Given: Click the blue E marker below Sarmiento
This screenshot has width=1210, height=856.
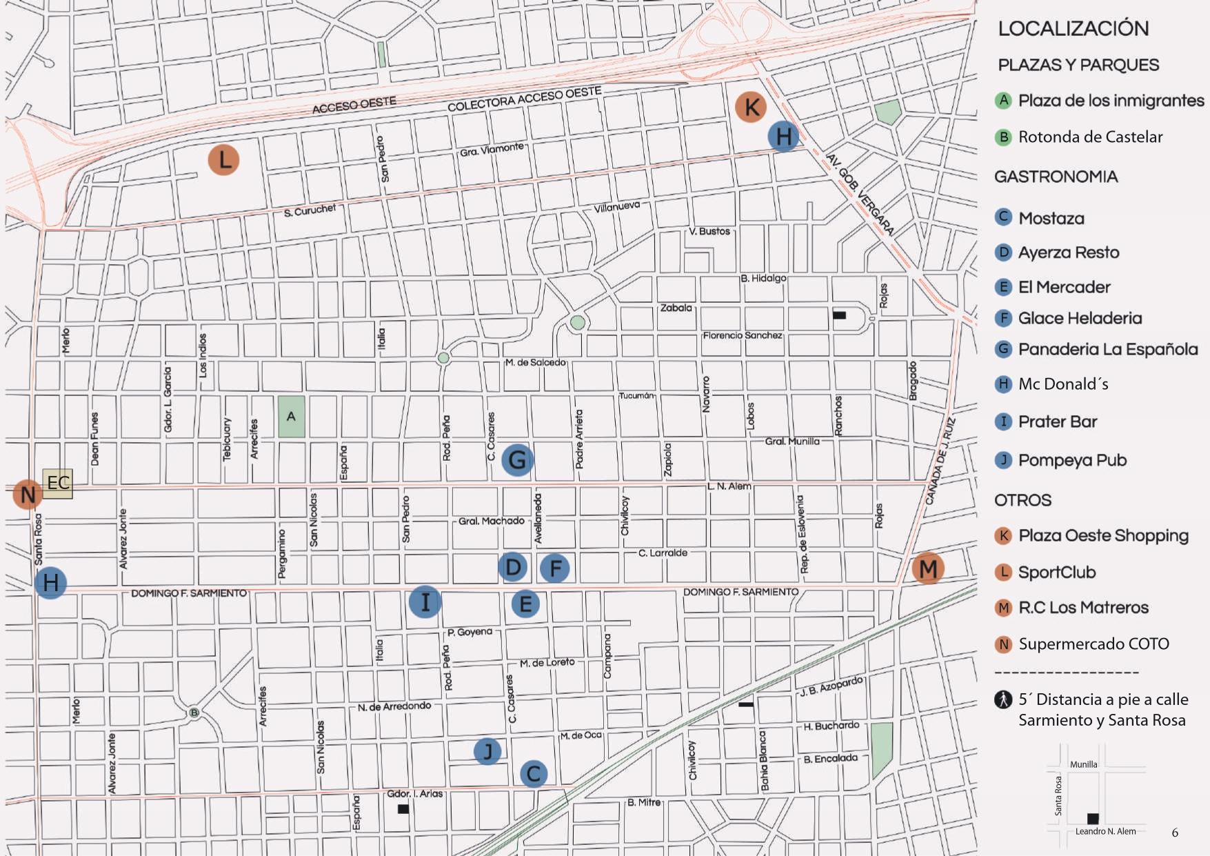Looking at the screenshot, I should point(526,604).
